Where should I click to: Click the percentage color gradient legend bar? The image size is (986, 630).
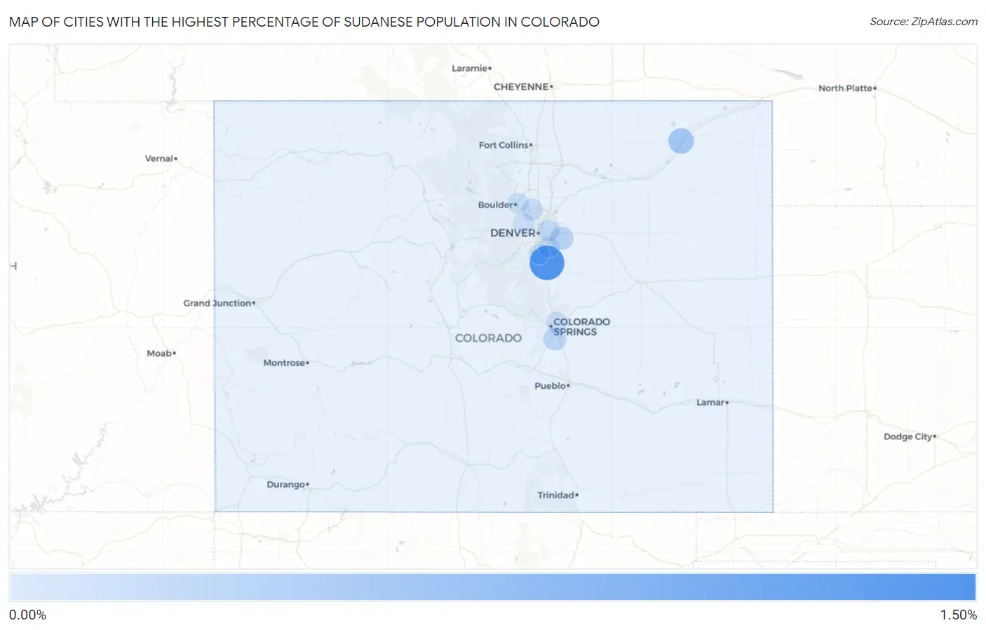[492, 587]
